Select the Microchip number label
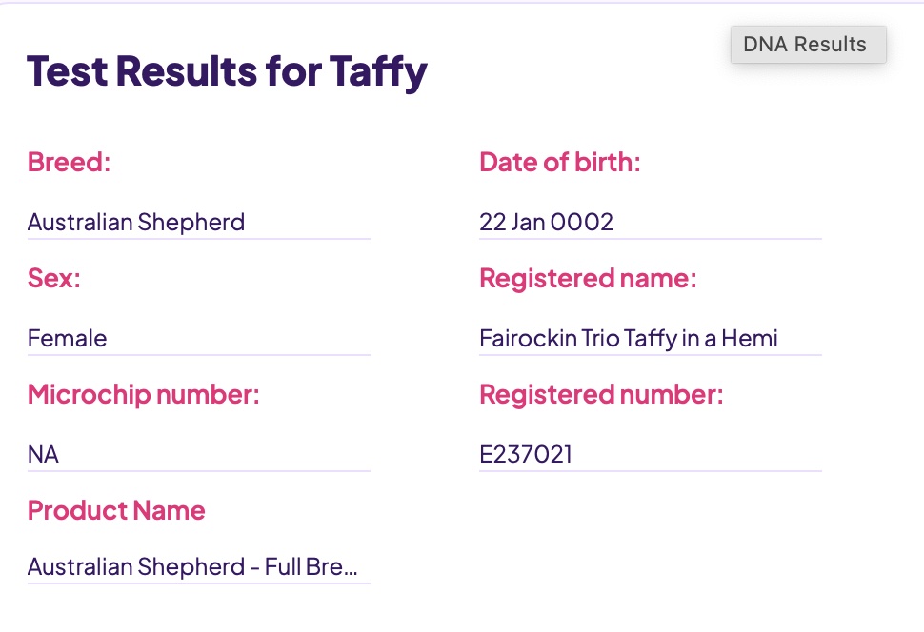Screen dimensions: 924x632 [143, 394]
